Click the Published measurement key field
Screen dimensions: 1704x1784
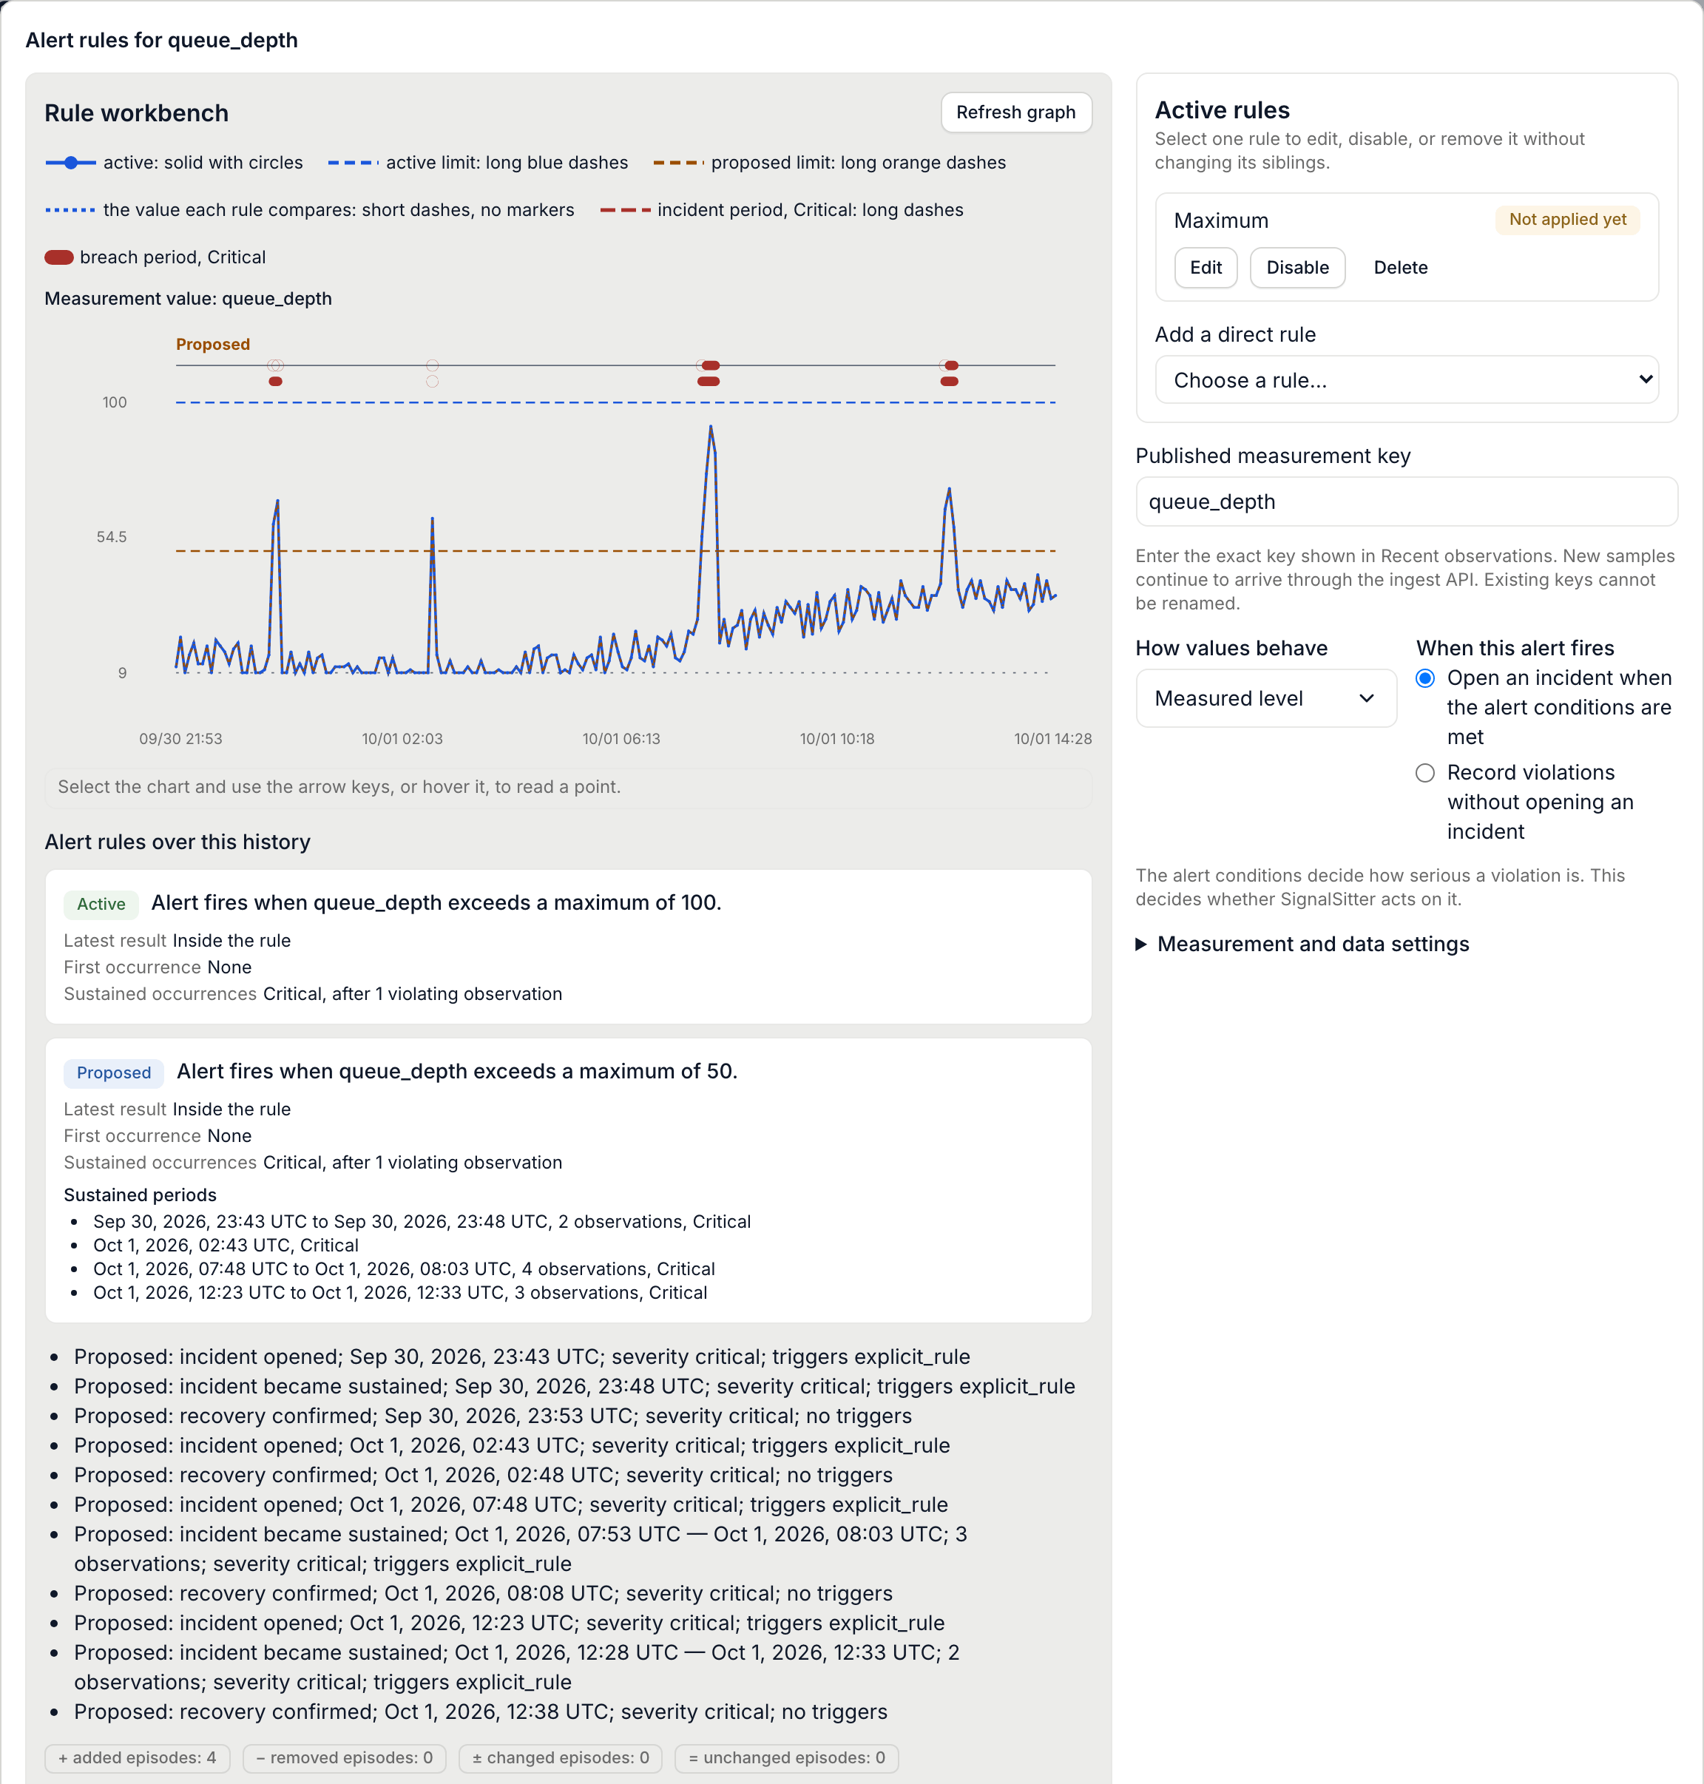1406,501
